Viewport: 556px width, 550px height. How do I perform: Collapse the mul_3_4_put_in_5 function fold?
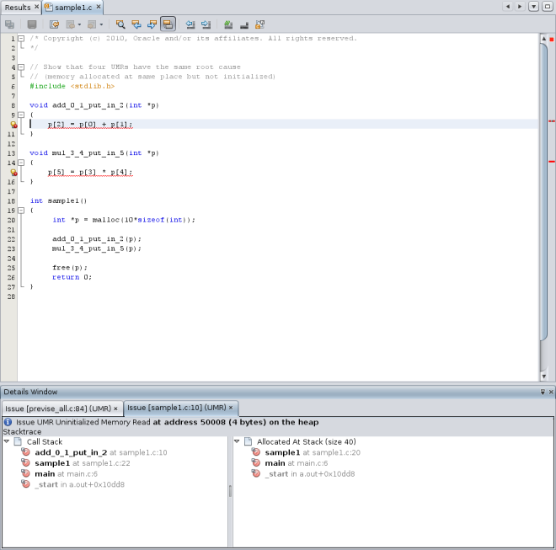[21, 163]
